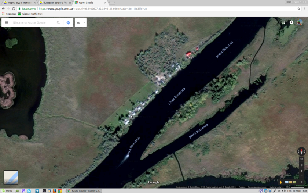308x193 pixels.
Task: Open the Google apps grid
Action: click(283, 22)
